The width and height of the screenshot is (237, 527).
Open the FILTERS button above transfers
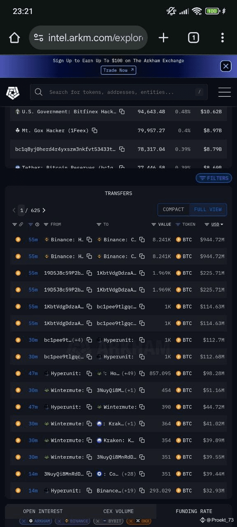tap(214, 178)
